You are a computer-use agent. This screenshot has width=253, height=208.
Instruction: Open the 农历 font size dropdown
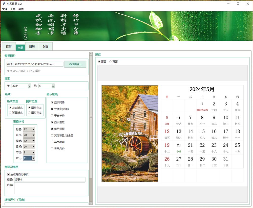point(33,158)
